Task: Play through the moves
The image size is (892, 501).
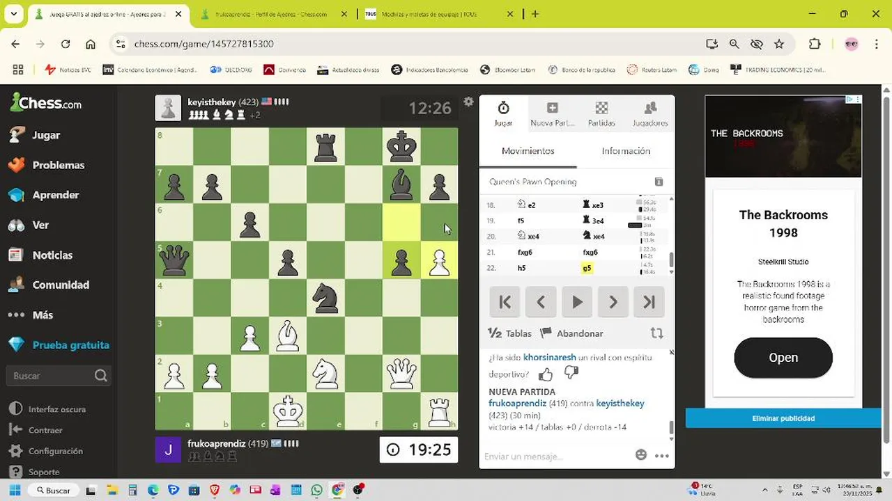Action: 577,302
